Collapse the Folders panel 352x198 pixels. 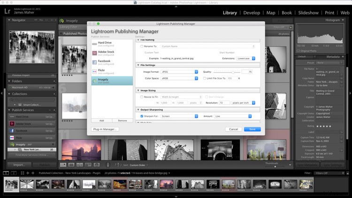point(9,81)
